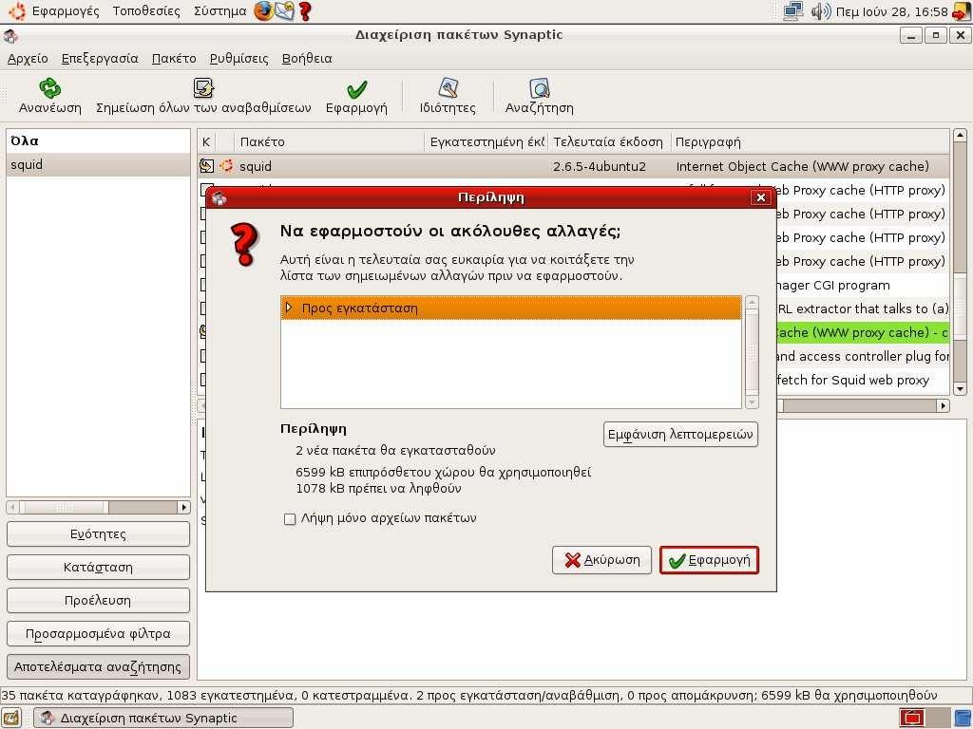The width and height of the screenshot is (973, 729).
Task: Open the Αρχείο menu
Action: pos(28,58)
